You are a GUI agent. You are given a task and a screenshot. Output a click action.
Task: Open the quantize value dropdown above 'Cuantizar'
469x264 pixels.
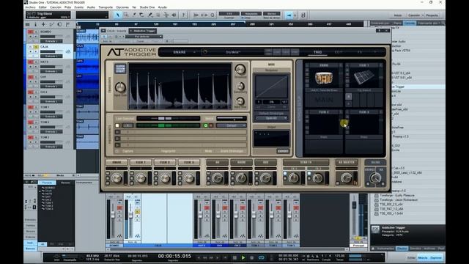(x=229, y=13)
